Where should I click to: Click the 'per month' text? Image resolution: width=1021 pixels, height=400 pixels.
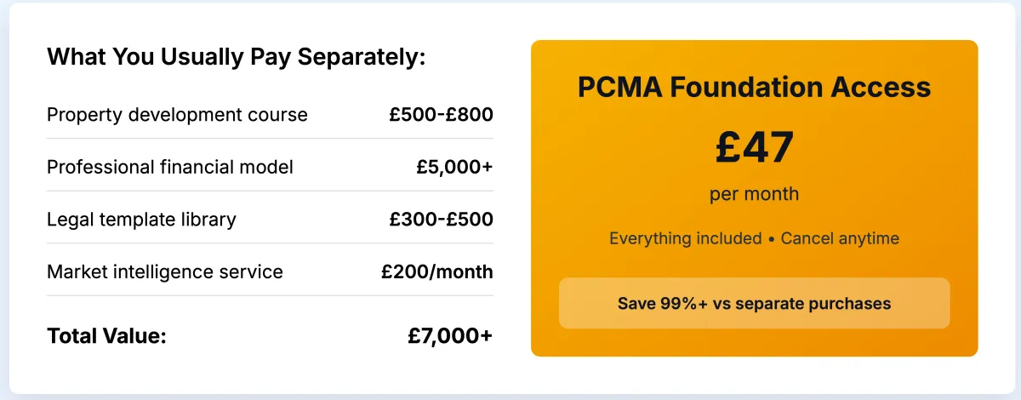754,194
